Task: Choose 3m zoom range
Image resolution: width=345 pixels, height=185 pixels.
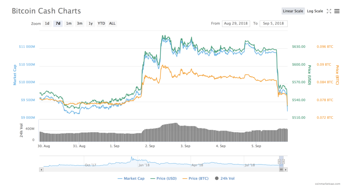Action: (x=80, y=24)
